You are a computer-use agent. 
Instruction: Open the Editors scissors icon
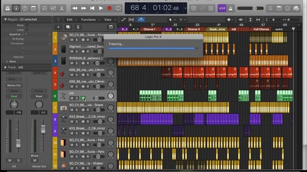62,8
